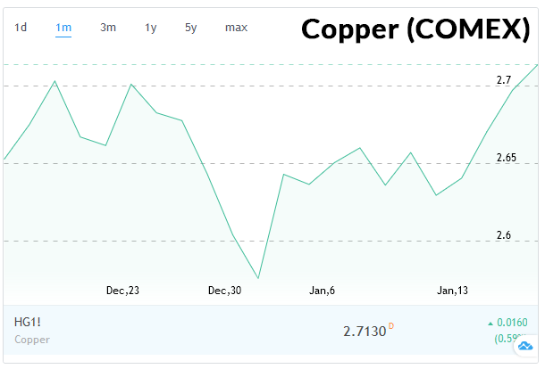Show max available price history
Image resolution: width=545 pixels, height=369 pixels.
coord(236,28)
